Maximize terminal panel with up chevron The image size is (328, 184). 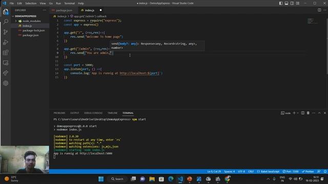pyautogui.click(x=319, y=113)
